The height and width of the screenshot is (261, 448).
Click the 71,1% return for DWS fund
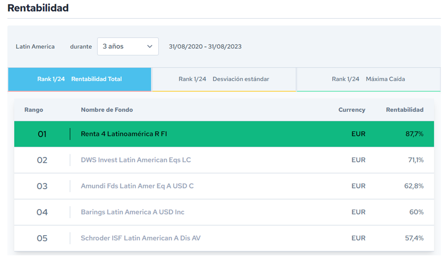click(416, 160)
